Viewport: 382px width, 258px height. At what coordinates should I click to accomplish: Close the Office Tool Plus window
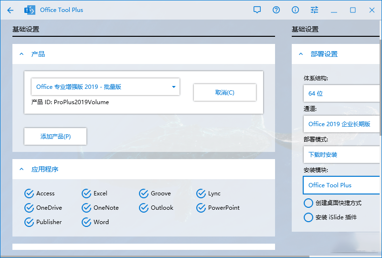(372, 10)
